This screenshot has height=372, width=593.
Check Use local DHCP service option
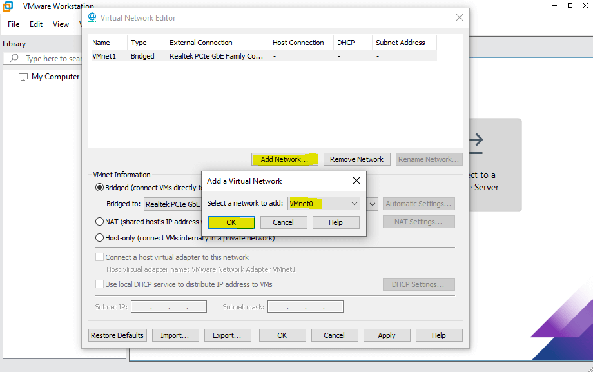tap(99, 284)
